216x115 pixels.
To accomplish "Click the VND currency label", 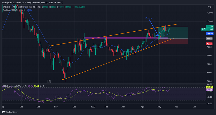I will pos(209,6).
